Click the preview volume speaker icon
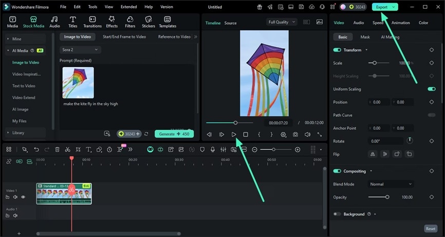The width and height of the screenshot is (445, 237). 307,134
